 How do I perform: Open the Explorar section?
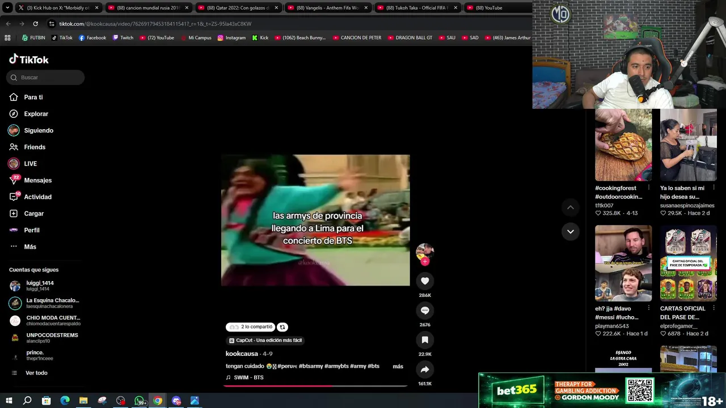(29, 114)
